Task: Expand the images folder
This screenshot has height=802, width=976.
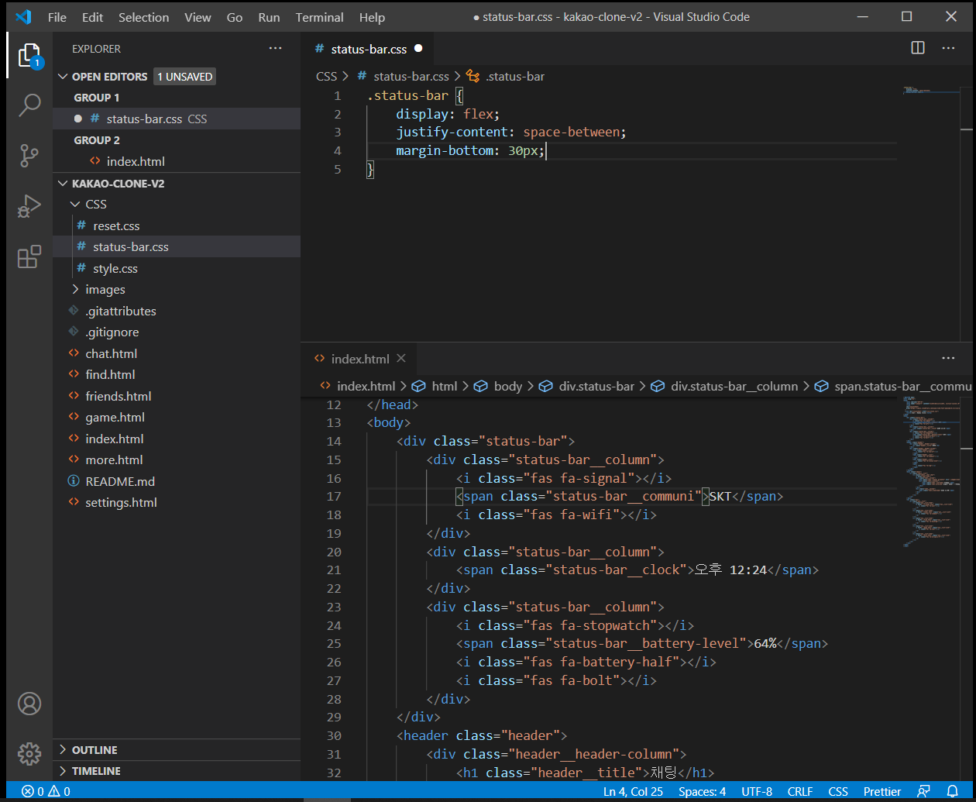Action: pyautogui.click(x=105, y=289)
